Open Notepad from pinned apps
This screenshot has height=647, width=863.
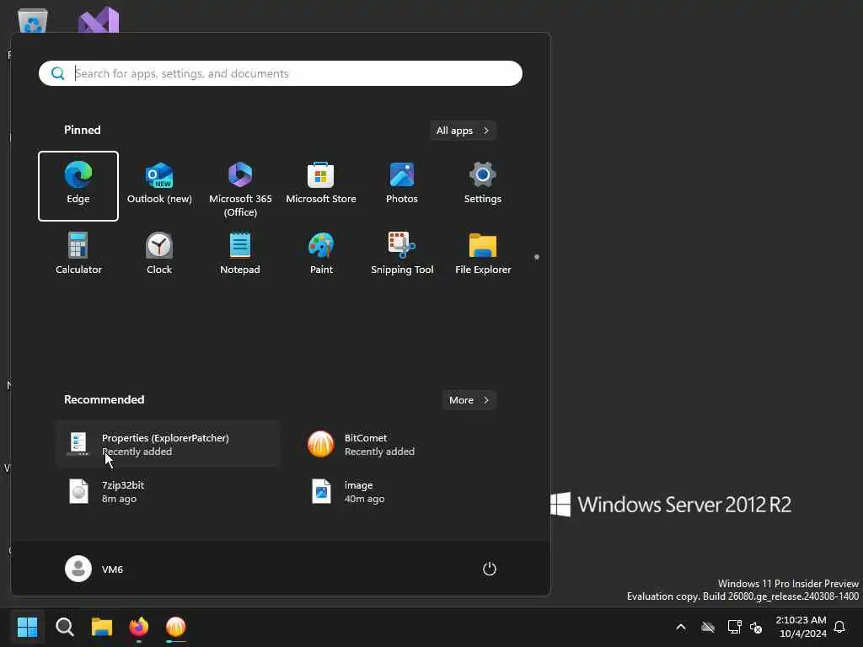pos(240,254)
